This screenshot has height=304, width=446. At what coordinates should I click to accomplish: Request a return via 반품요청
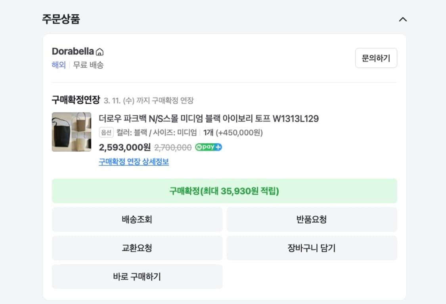[312, 219]
